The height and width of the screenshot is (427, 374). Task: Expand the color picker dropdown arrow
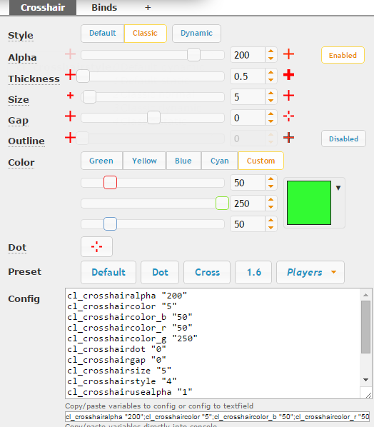pos(338,188)
